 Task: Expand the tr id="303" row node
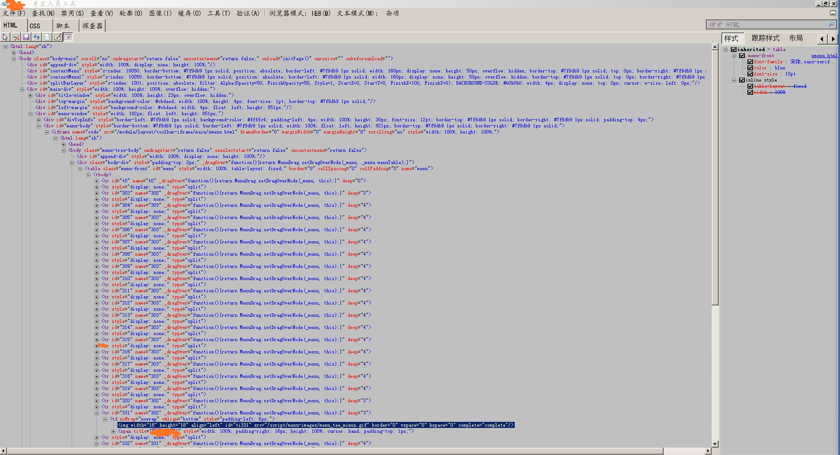(x=97, y=193)
